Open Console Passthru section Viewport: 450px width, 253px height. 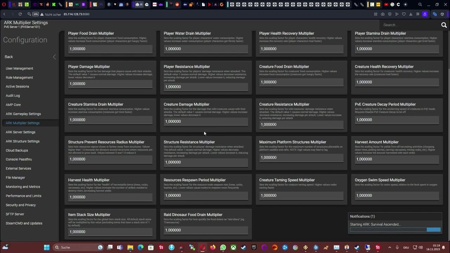click(19, 160)
